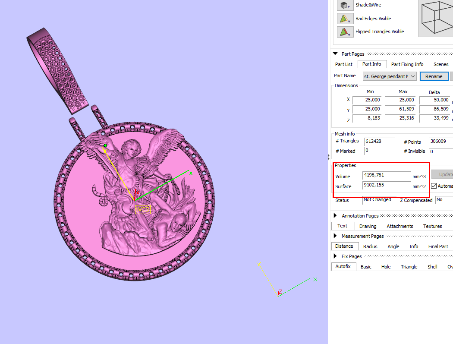Open the Info measurement tab
Viewport: 453px width, 344px height.
414,246
